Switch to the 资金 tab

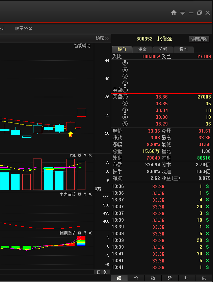click(142, 49)
